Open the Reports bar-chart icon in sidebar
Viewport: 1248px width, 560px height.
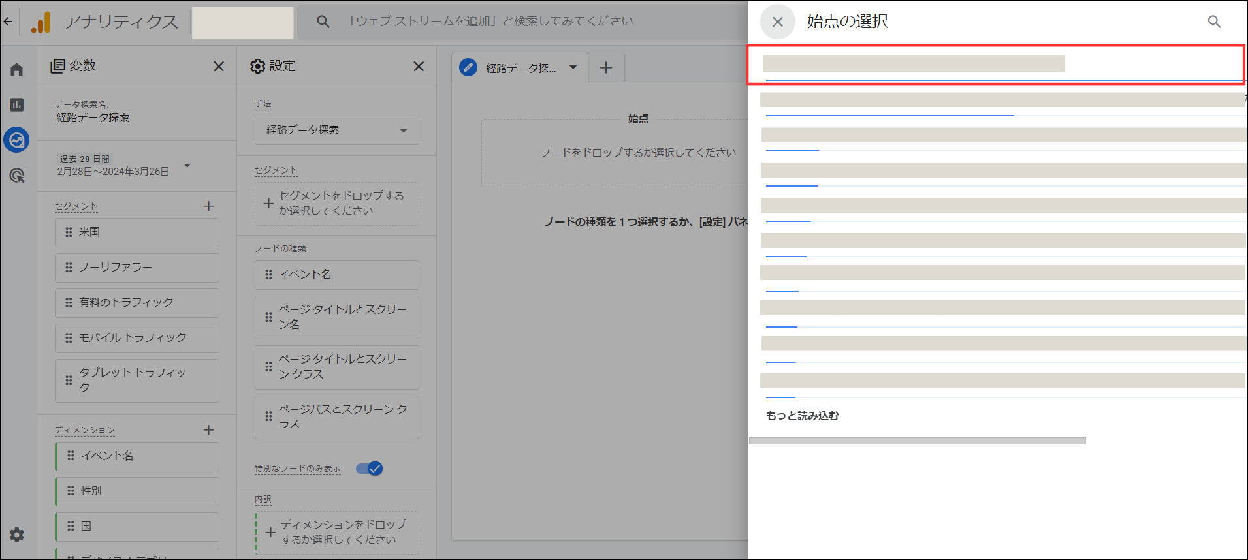click(17, 104)
